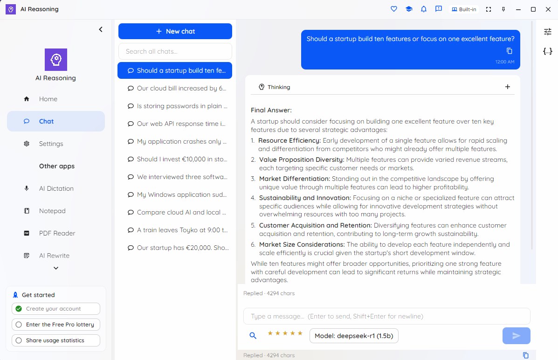This screenshot has height=360, width=558.
Task: Expand more apps chevron below AI Rewrite
Action: click(x=56, y=268)
